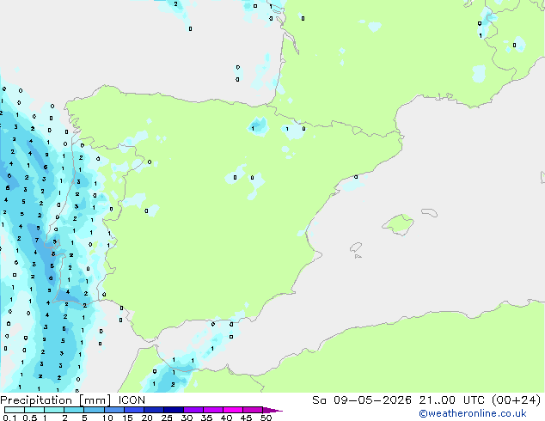Click the Mallorca island on the map
545x421 pixels.
point(399,224)
